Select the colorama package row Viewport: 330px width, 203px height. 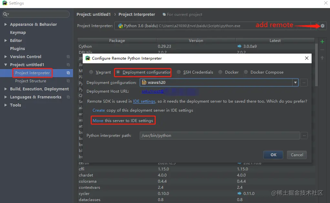tap(196, 181)
